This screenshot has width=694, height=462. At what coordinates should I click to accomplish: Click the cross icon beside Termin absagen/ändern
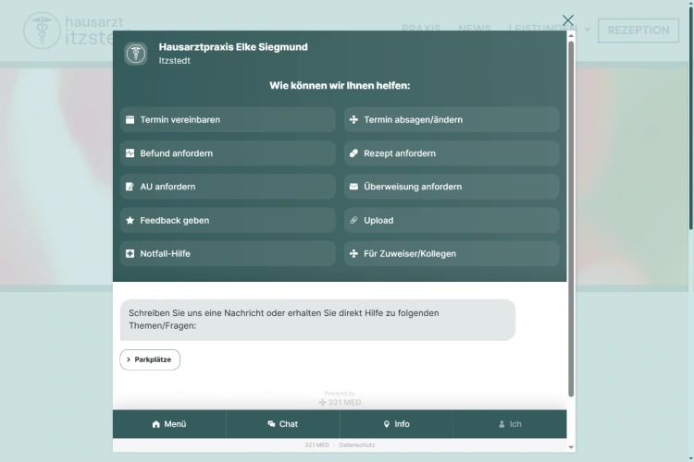tap(353, 120)
